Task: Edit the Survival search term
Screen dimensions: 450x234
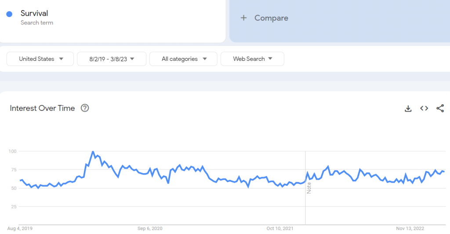Action: 34,14
